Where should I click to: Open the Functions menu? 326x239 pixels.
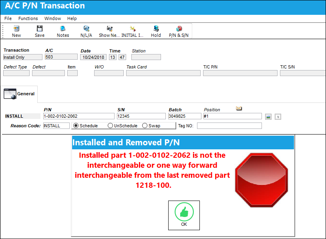coord(28,18)
